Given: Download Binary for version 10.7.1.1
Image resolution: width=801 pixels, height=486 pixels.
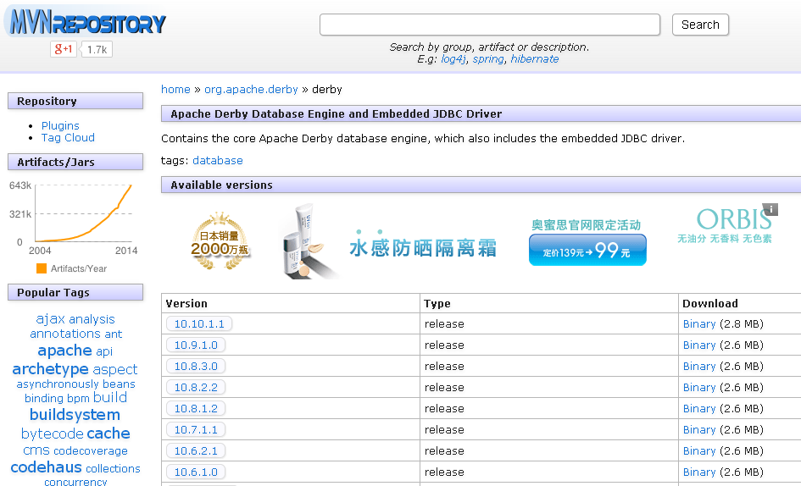Looking at the screenshot, I should pyautogui.click(x=699, y=430).
